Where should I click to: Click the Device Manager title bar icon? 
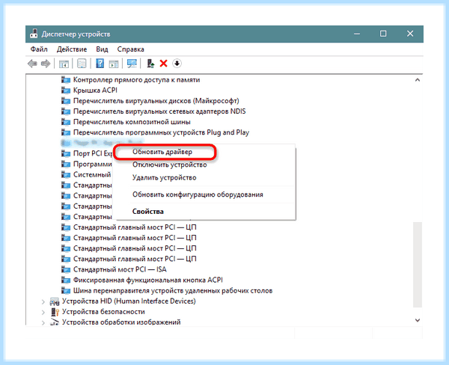[x=34, y=34]
